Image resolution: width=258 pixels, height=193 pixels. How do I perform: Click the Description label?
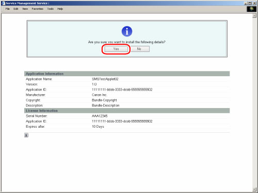[35, 106]
